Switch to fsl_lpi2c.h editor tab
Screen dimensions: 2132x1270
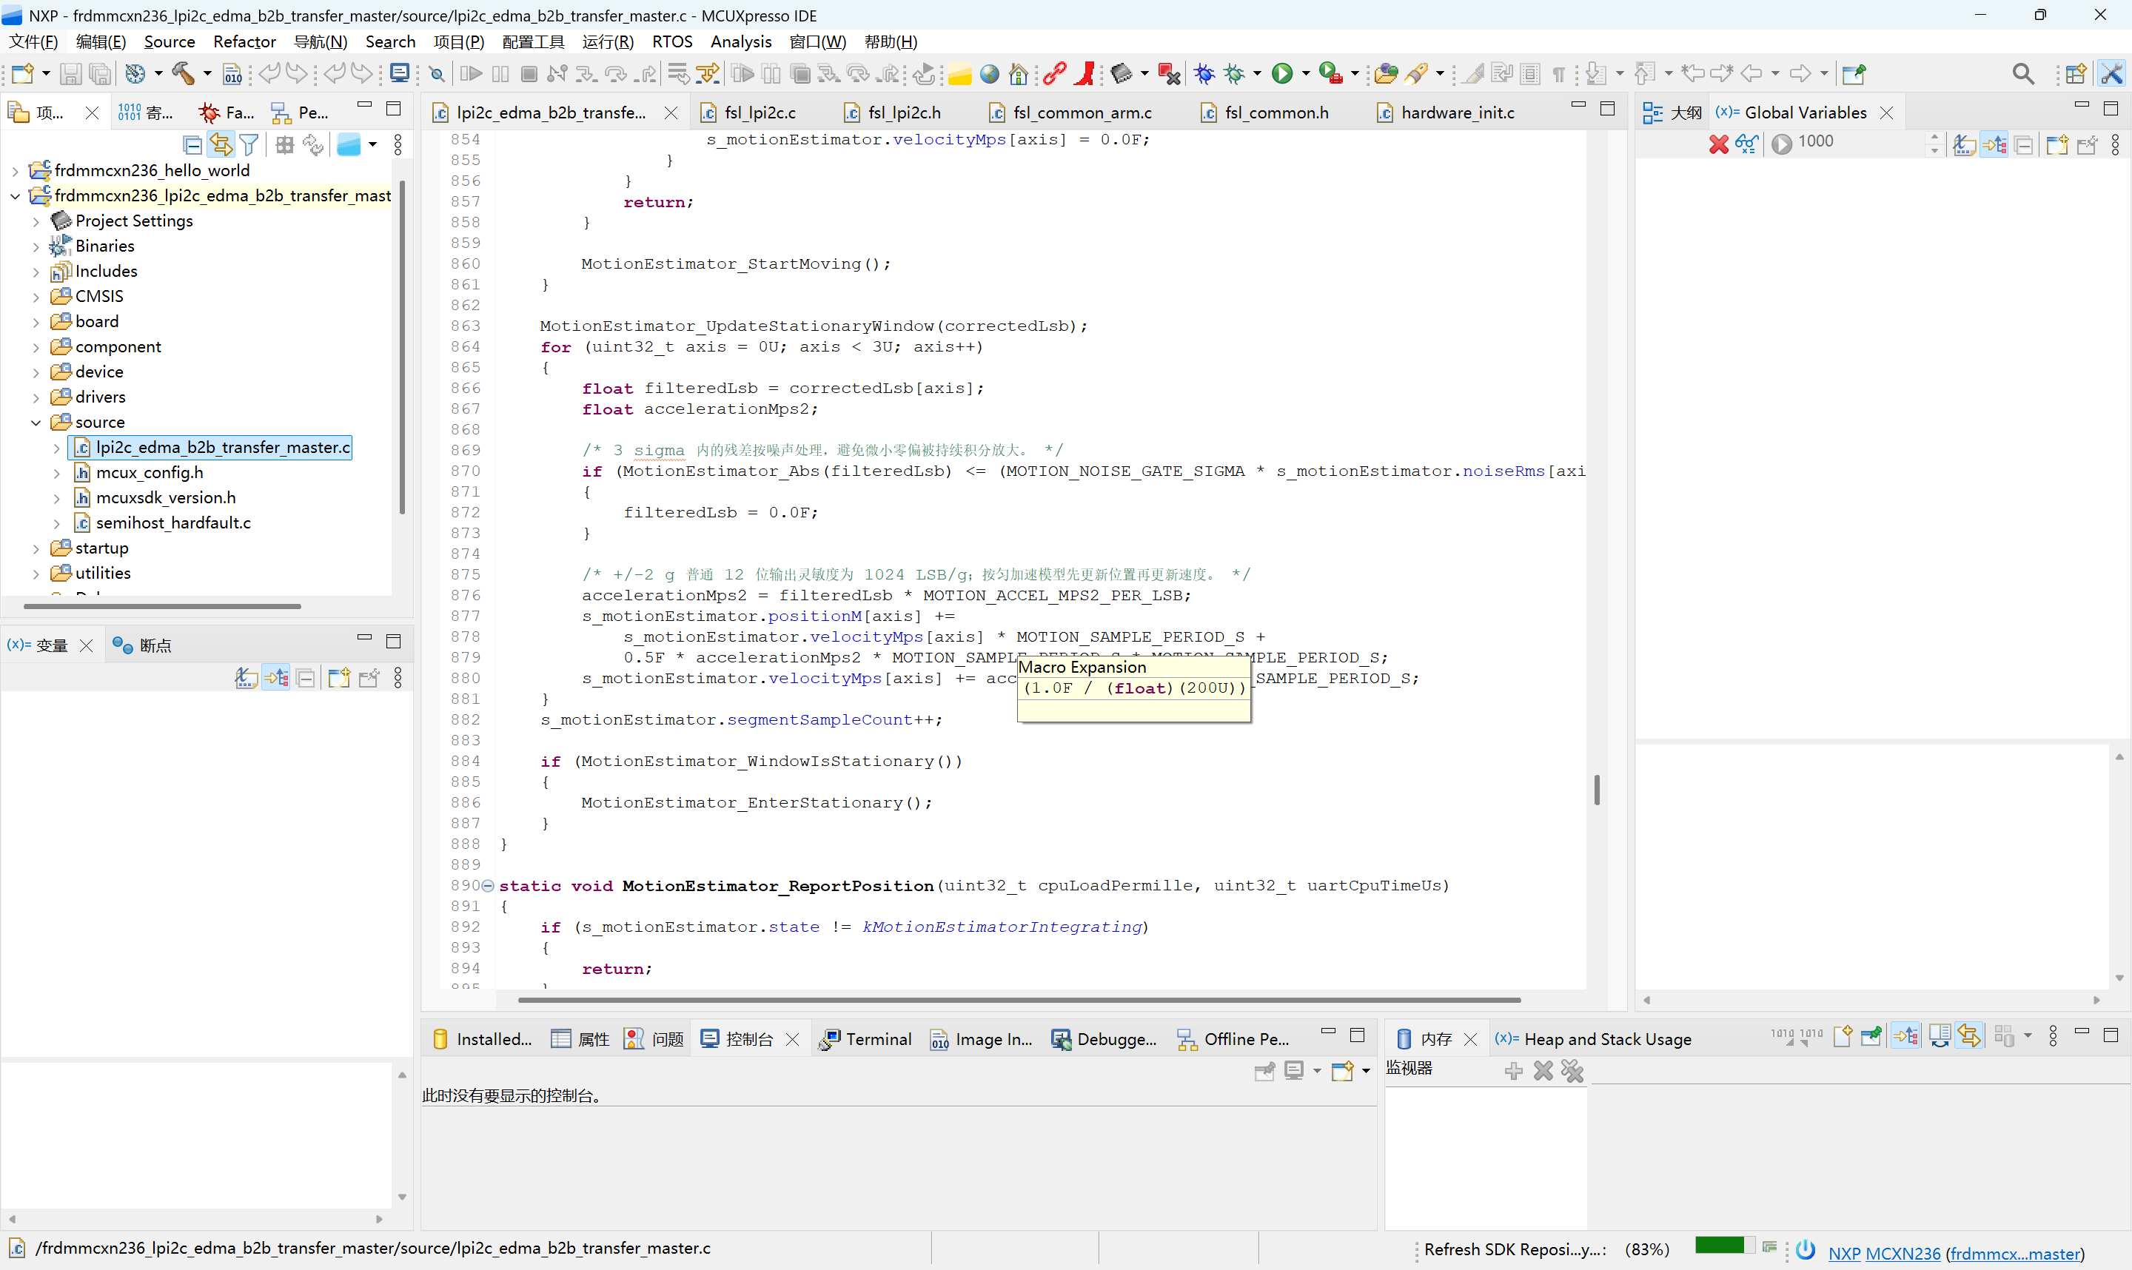coord(904,112)
